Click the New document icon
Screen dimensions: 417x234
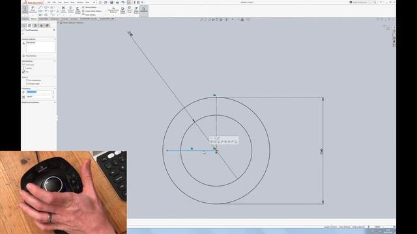pyautogui.click(x=100, y=3)
